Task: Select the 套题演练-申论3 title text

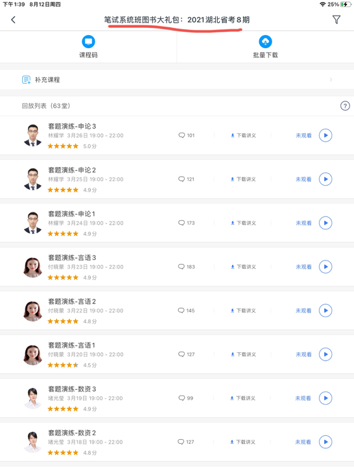Action: (72, 126)
